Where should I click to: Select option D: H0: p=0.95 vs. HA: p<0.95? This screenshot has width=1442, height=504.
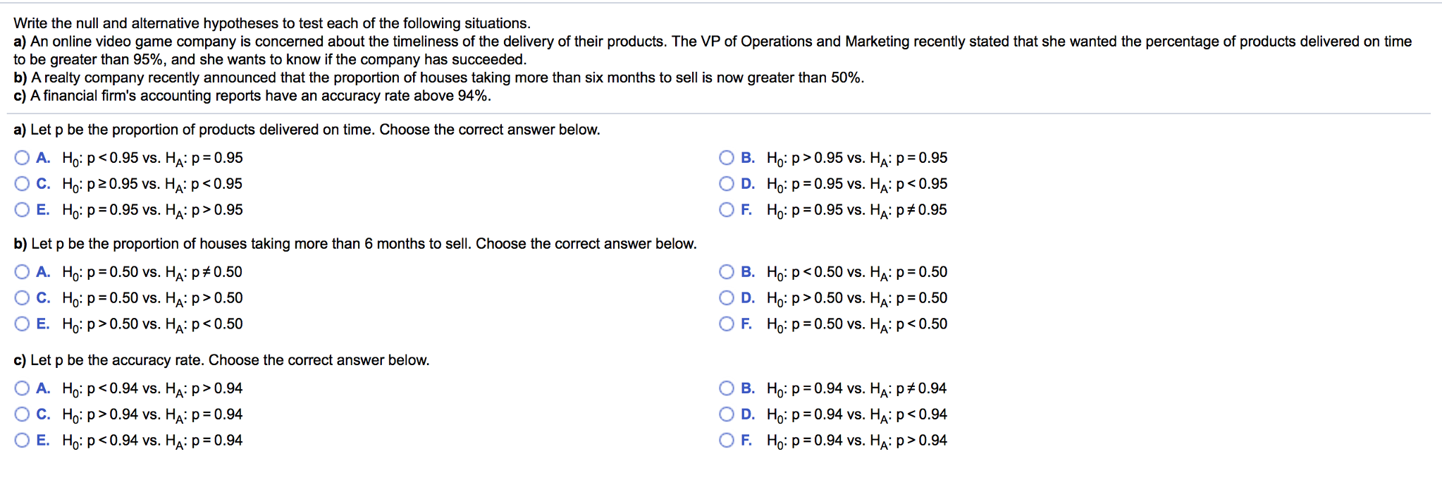point(726,183)
